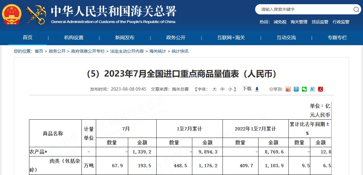
Task: Click hot word 海关管理
Action: pos(299,22)
